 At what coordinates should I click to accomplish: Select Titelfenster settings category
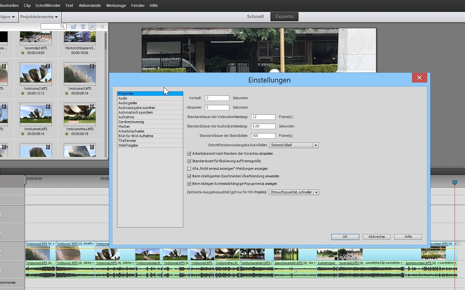coord(150,141)
